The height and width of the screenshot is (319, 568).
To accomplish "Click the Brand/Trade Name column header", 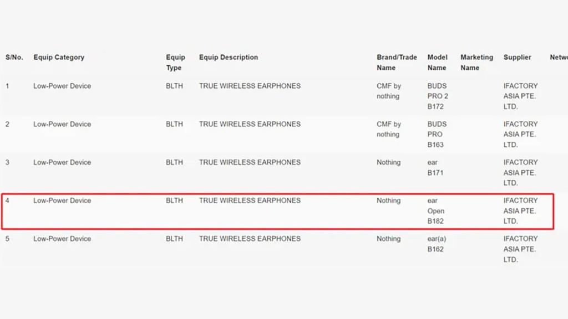I will (x=397, y=63).
